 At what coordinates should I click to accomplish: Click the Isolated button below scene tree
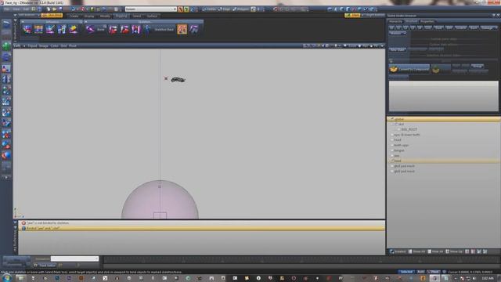pyautogui.click(x=398, y=251)
